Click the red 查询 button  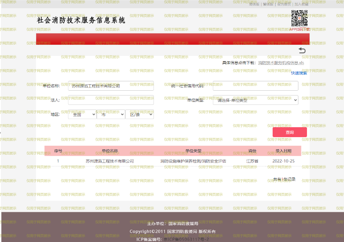click(x=289, y=132)
